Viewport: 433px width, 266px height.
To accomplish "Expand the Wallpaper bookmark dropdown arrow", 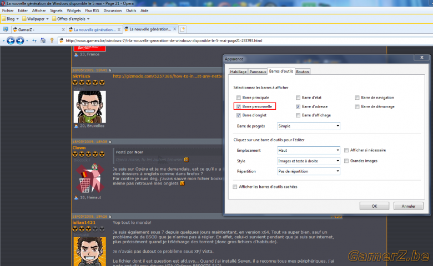I will (47, 19).
